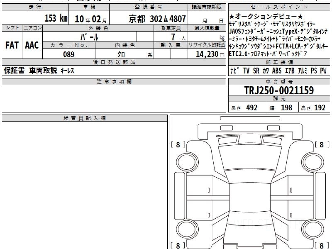
Task: Click the 後日発送部品 header
Action: point(114,62)
